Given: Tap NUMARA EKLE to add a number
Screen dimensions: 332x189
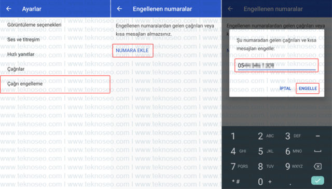Looking at the screenshot, I should pos(133,50).
